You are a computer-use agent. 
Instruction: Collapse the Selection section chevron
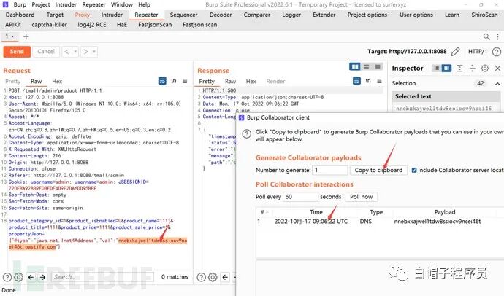[x=497, y=84]
